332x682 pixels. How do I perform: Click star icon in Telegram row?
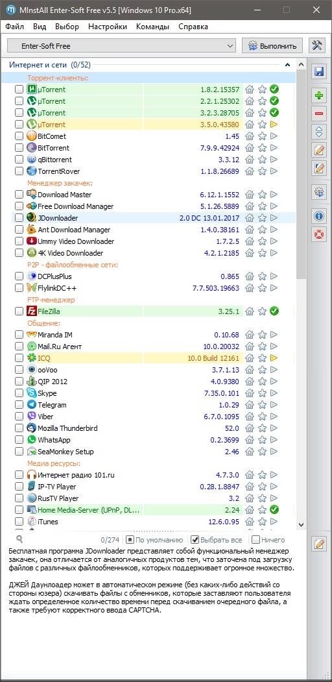coord(262,405)
